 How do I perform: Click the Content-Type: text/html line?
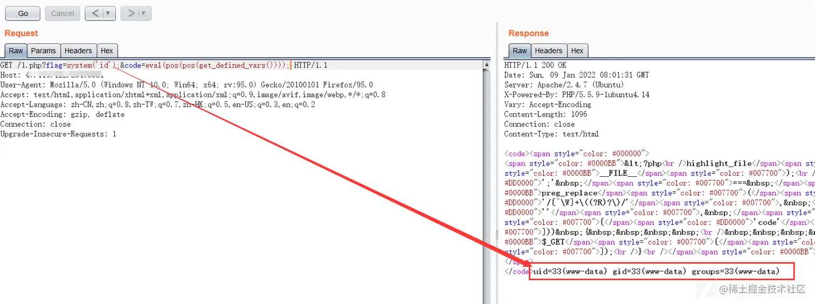(551, 134)
